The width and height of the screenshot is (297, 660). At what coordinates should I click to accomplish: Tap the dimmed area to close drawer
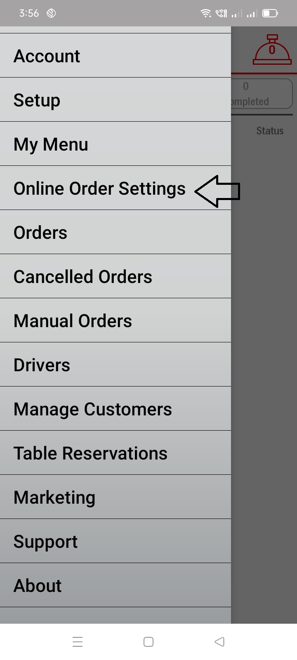click(x=264, y=371)
